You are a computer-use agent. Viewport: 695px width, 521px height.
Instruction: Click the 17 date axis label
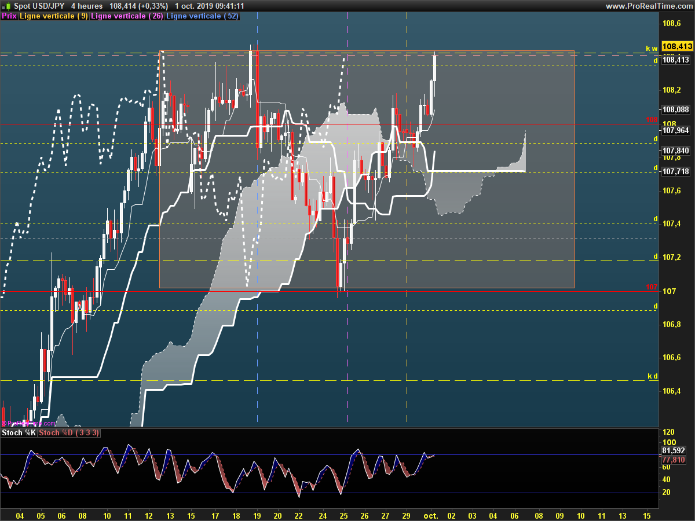pos(215,515)
